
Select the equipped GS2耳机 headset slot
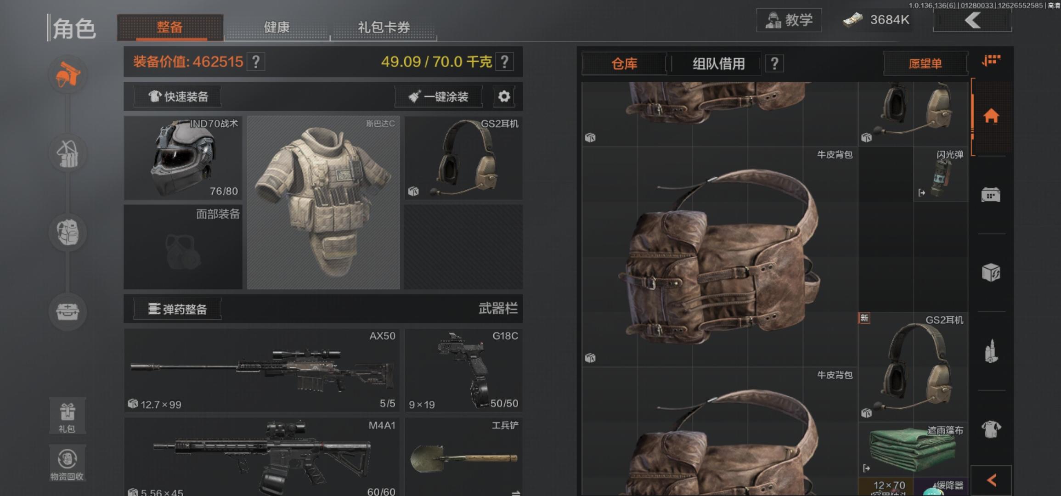coord(463,158)
